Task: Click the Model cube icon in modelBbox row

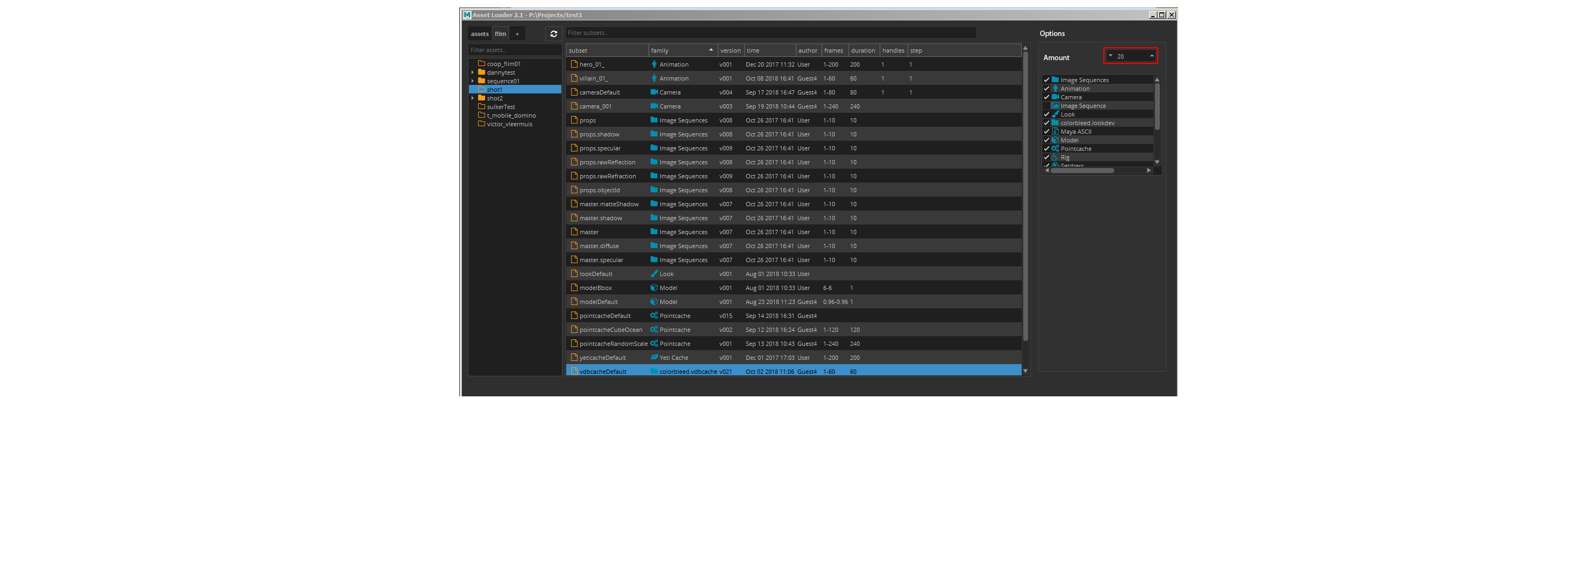Action: [654, 287]
